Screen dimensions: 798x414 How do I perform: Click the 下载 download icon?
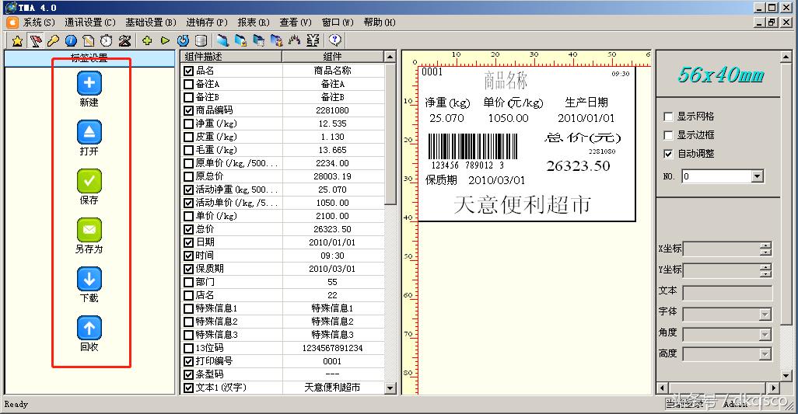(x=89, y=279)
